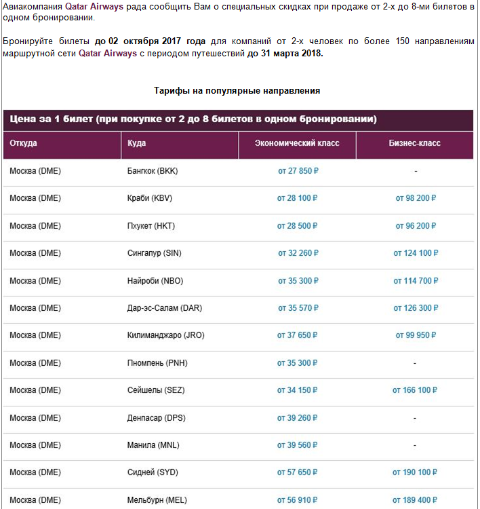This screenshot has height=509, width=480.
Task: Click Singapore economy price от 32 260 ₽
Action: pyautogui.click(x=298, y=253)
